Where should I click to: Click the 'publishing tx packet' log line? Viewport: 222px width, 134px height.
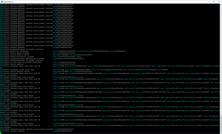pos(23,58)
